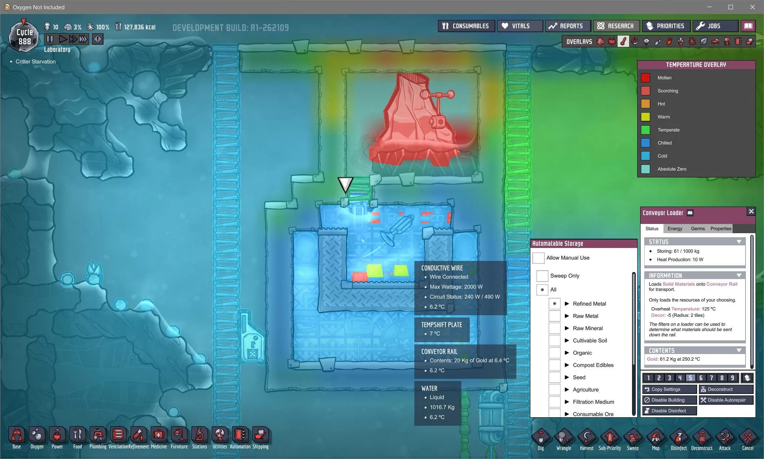
Task: Select the Light overlay bulb icon
Action: pyautogui.click(x=646, y=41)
